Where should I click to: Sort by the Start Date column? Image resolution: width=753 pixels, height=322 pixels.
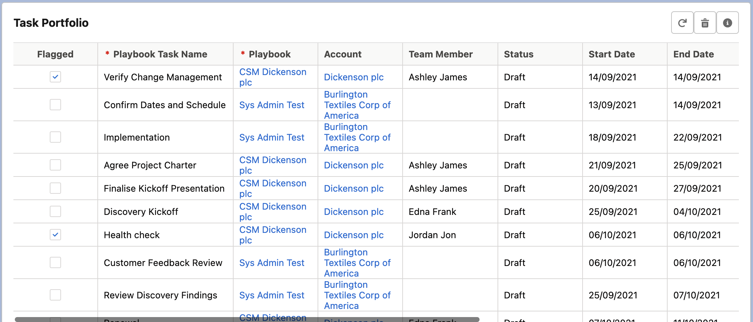612,54
